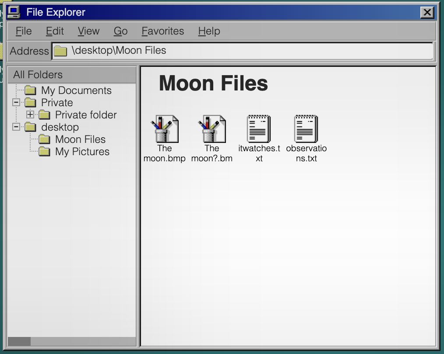Click the horizontal scrollbar thumb in All Folders pane
This screenshot has width=444, height=354.
pos(19,341)
